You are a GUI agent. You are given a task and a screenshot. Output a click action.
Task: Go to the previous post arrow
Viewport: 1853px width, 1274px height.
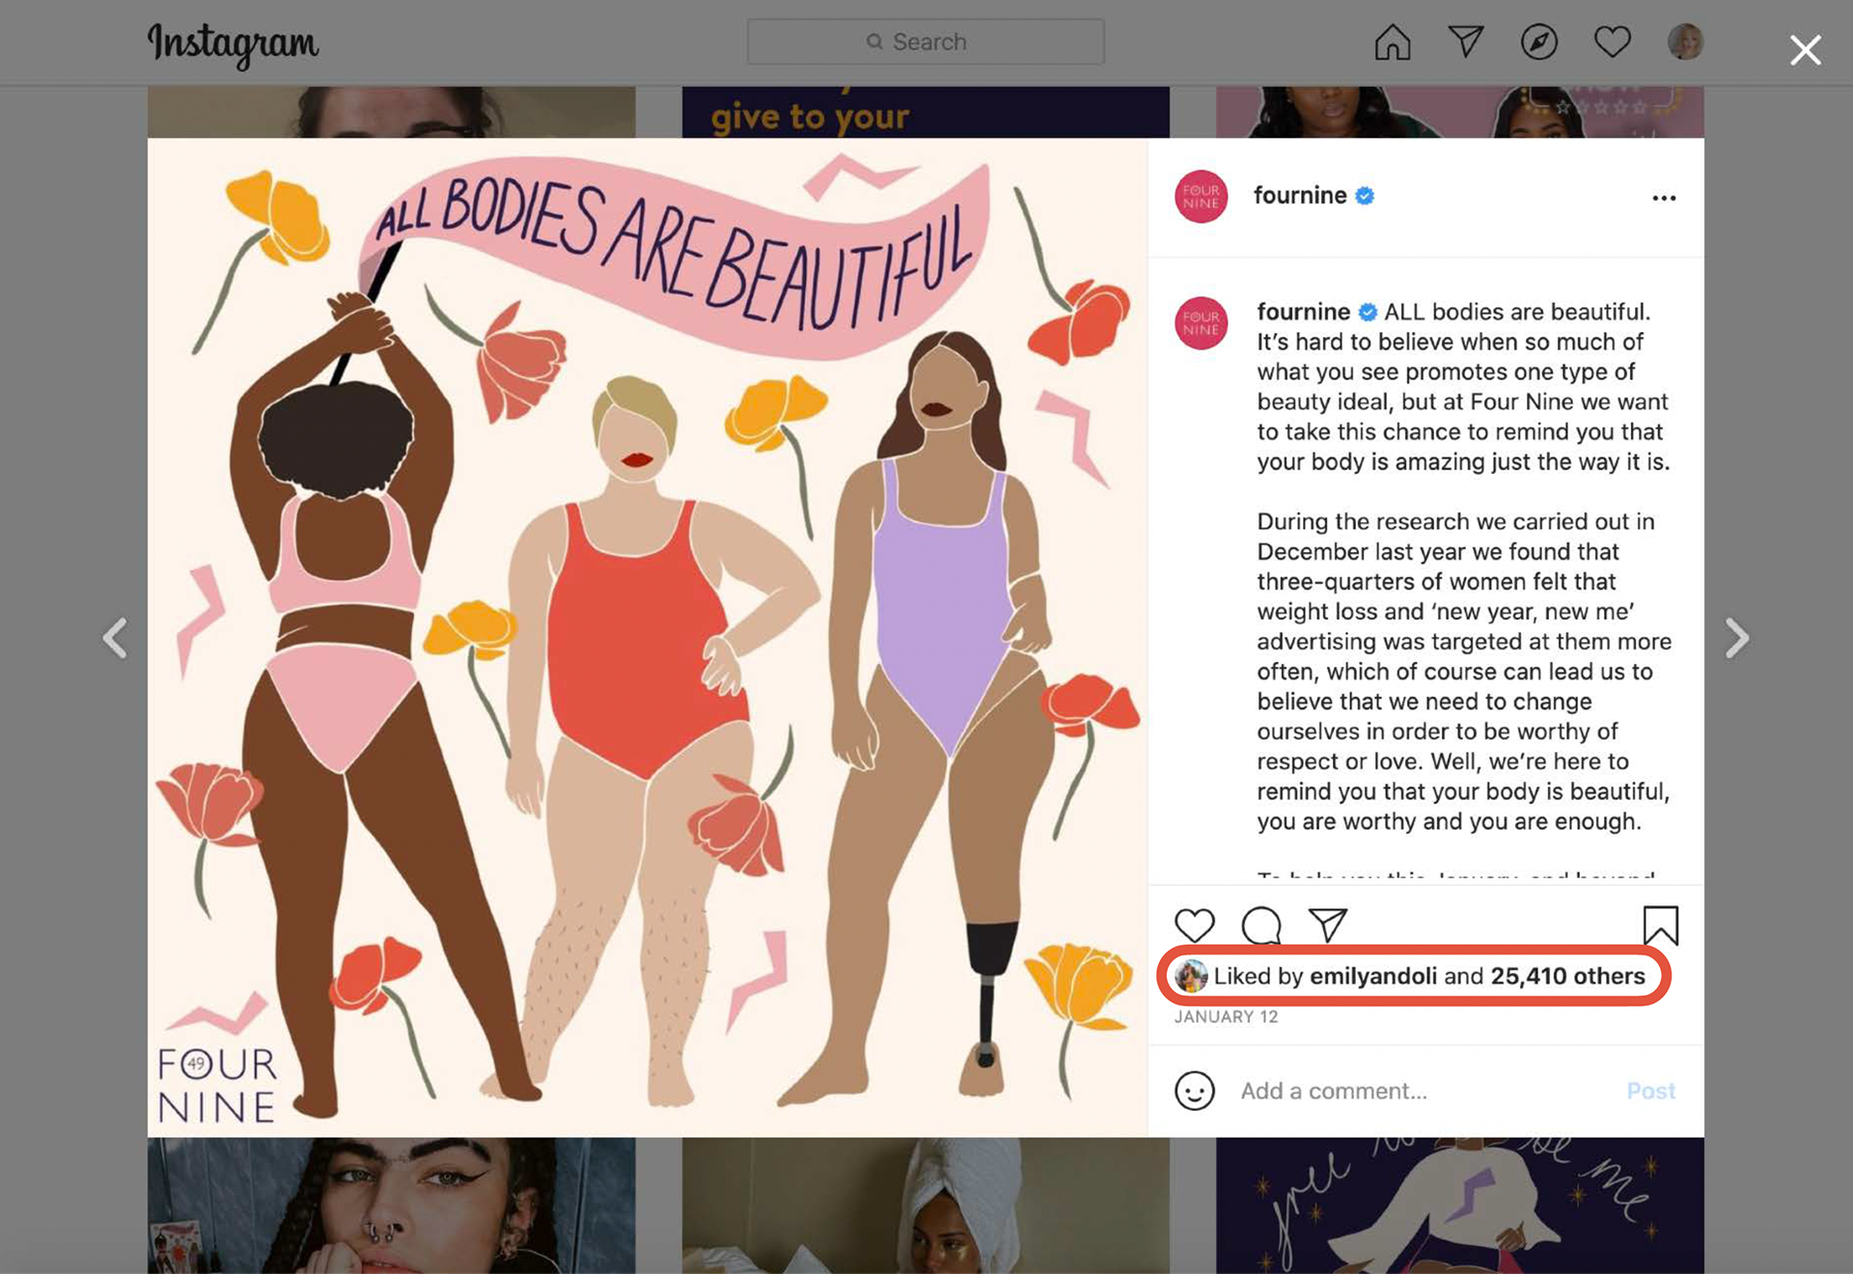(x=115, y=638)
